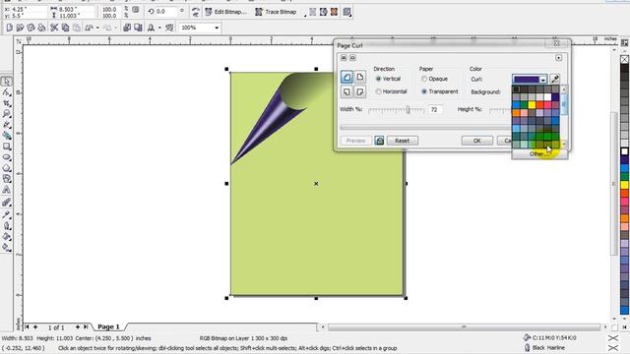Click the Export icon in toolbar
Screen dimensions: 630x354
tap(138, 28)
